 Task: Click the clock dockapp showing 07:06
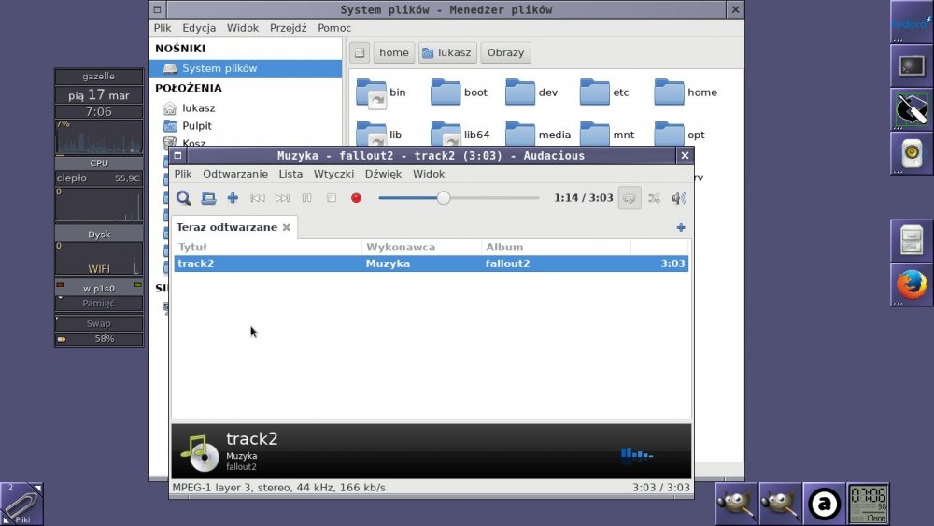pos(868,504)
